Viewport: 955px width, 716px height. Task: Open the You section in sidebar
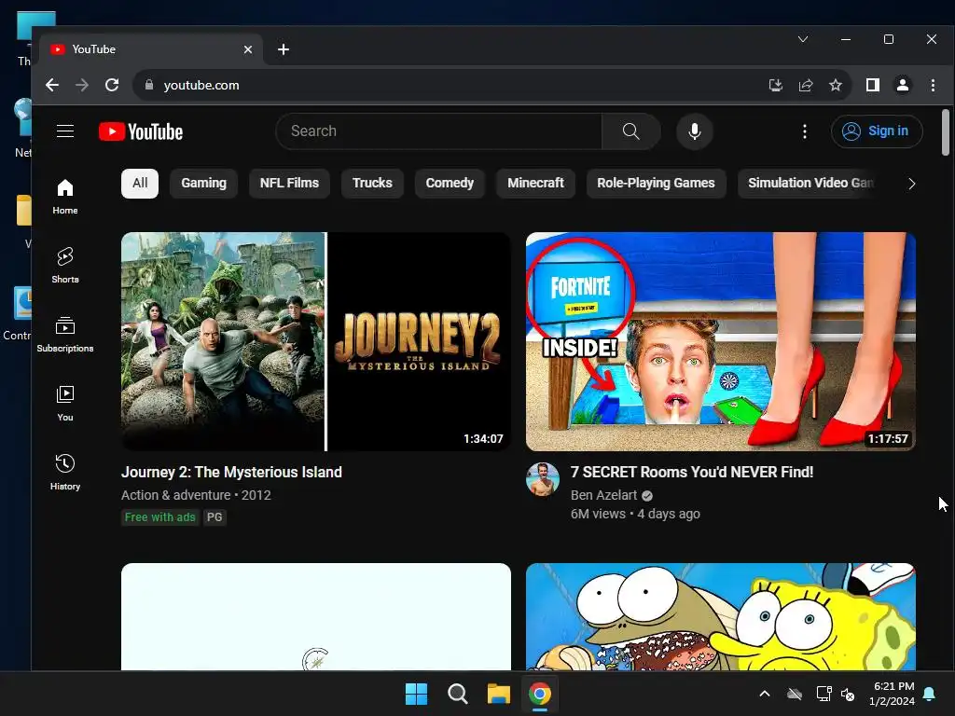[65, 403]
